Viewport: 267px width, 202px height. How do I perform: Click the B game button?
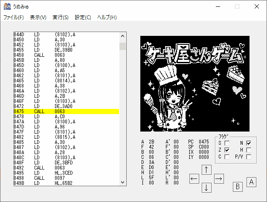[x=238, y=187]
